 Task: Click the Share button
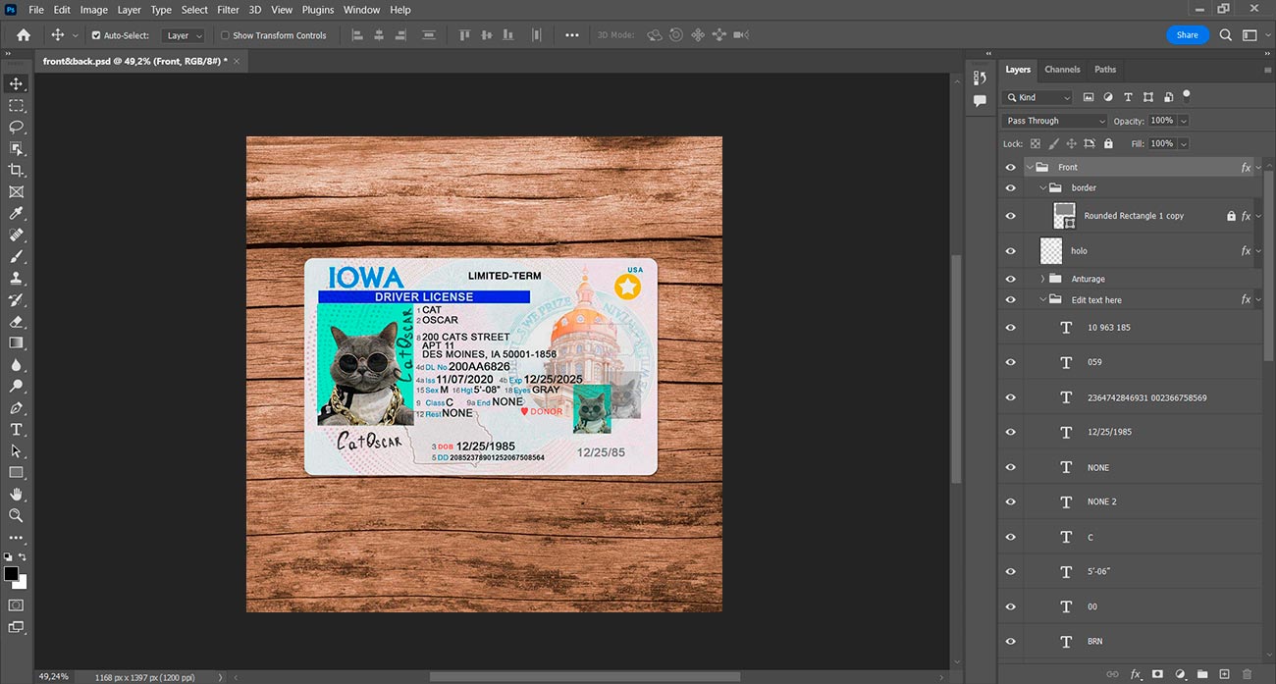1188,34
